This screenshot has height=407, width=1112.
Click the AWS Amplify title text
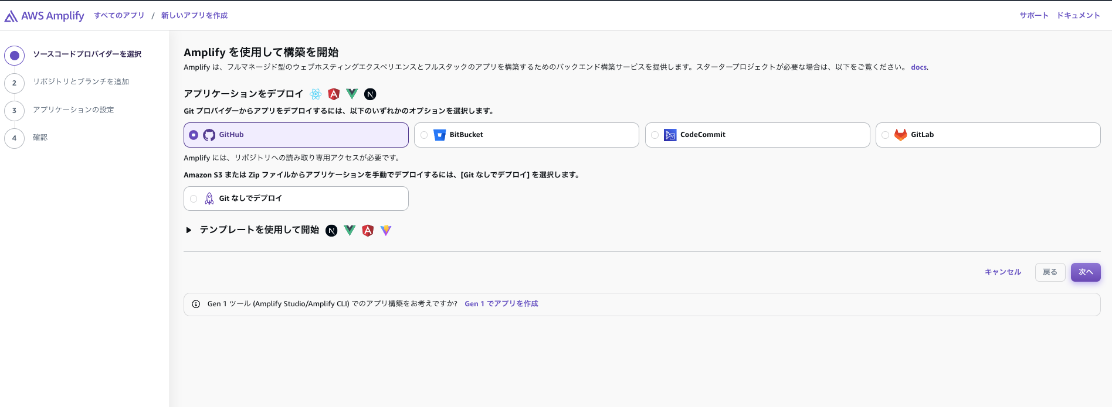point(53,16)
